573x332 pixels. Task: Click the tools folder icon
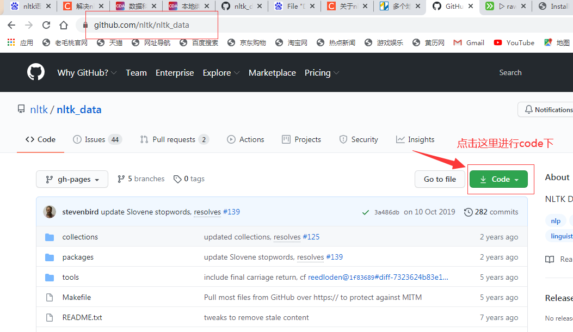[x=50, y=278]
